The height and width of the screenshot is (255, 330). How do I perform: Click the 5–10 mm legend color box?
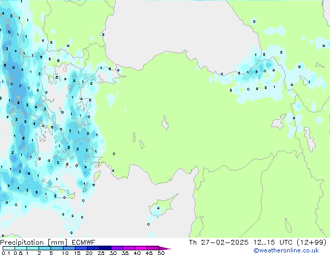57,248
